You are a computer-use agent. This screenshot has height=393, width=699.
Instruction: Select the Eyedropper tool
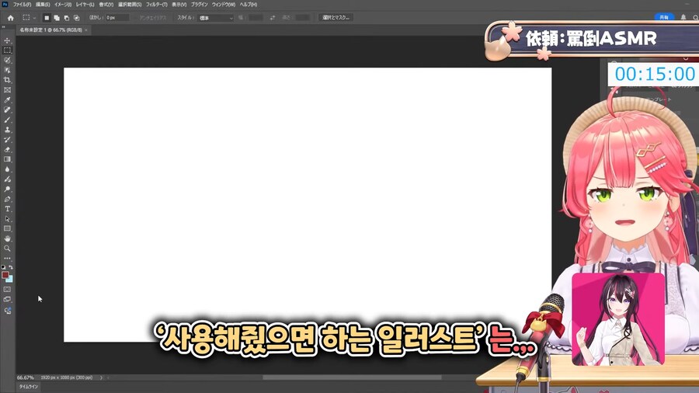click(7, 100)
